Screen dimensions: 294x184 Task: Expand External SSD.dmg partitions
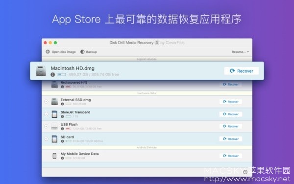(46, 102)
